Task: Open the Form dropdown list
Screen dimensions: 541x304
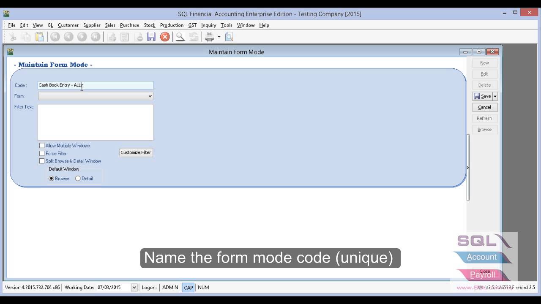Action: pyautogui.click(x=150, y=96)
